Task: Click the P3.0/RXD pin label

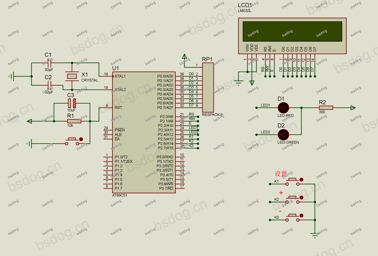Action: [165, 157]
